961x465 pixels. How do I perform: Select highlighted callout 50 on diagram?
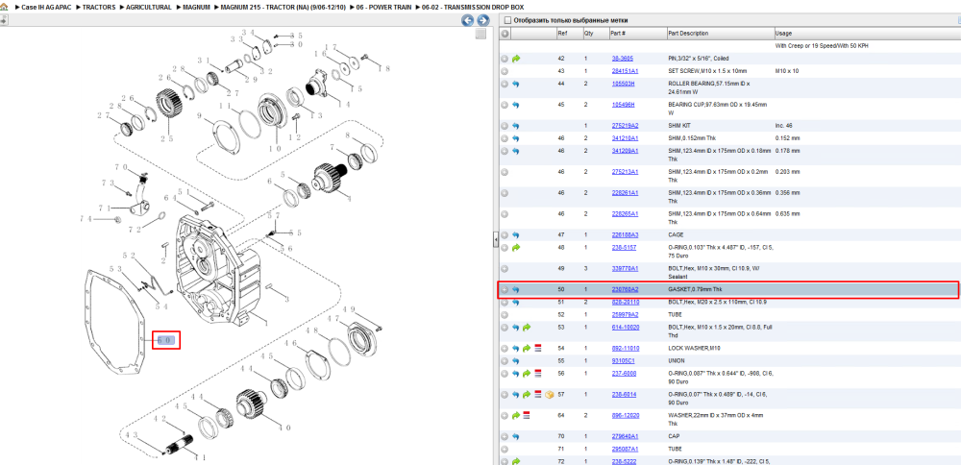[166, 339]
